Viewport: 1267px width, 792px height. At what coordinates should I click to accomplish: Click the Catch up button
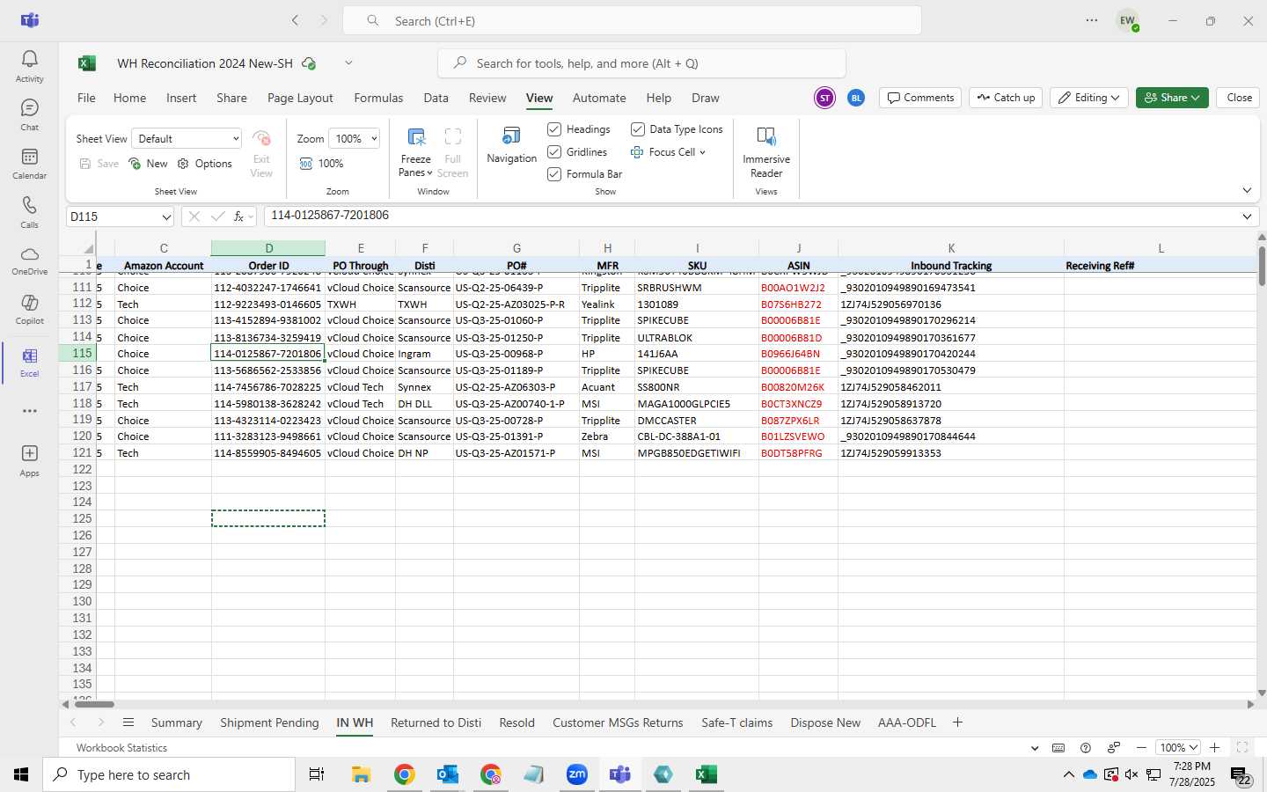[1006, 98]
